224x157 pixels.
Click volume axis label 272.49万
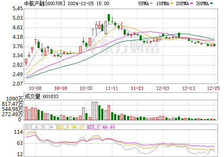coord(12,114)
